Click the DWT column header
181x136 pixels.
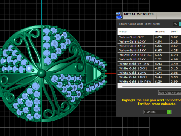pyautogui.click(x=175, y=31)
